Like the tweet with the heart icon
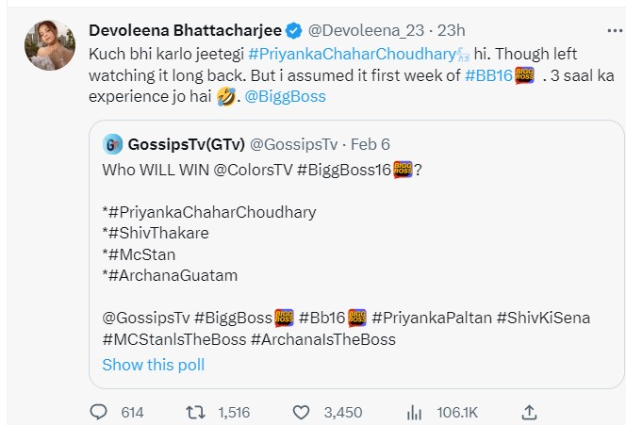626x425 pixels. coord(302,412)
